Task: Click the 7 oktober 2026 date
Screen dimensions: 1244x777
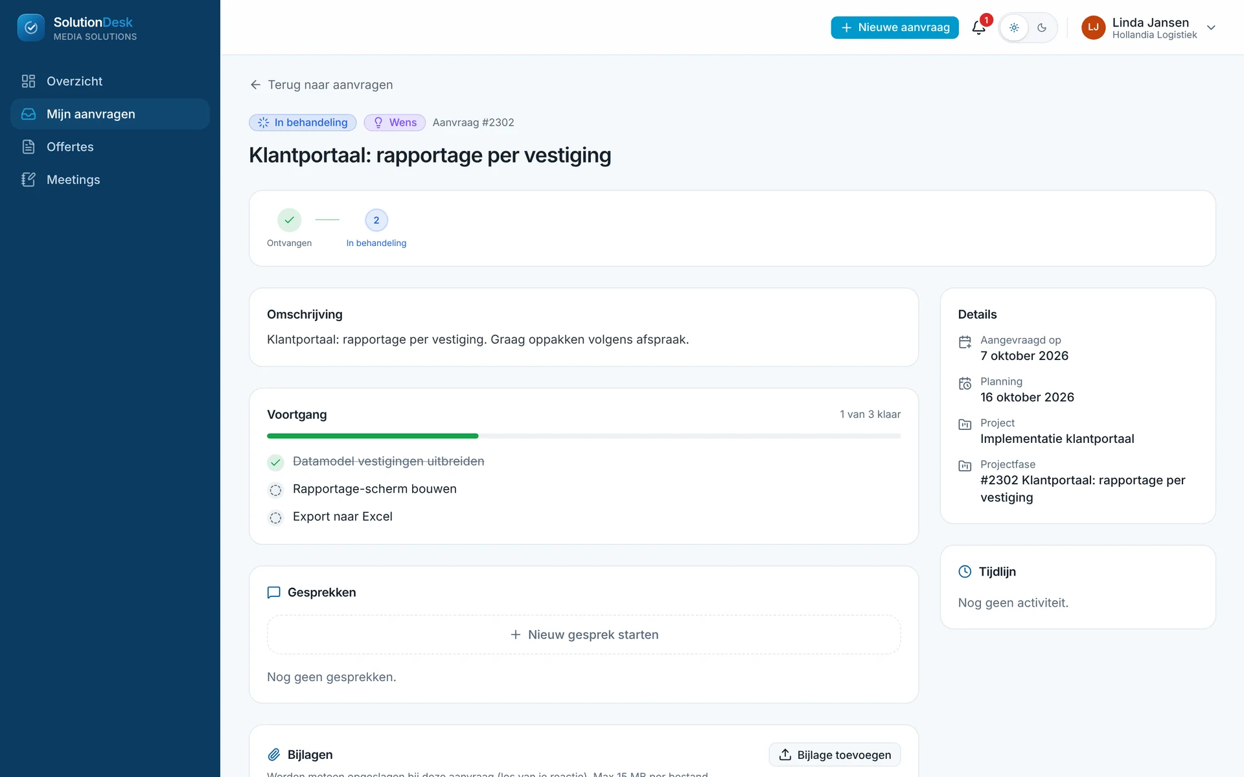Action: (1024, 356)
